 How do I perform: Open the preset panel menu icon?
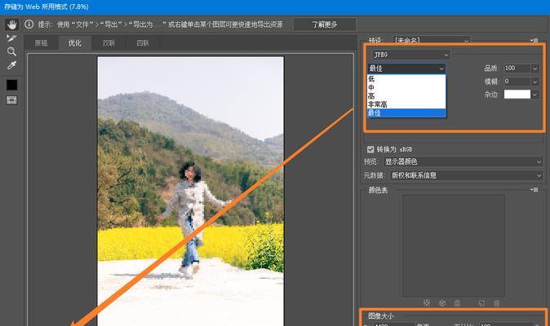(x=534, y=40)
